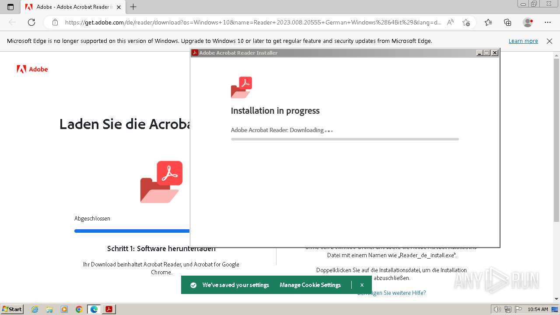The width and height of the screenshot is (560, 315).
Task: Open the Windows Start menu
Action: pos(12,309)
